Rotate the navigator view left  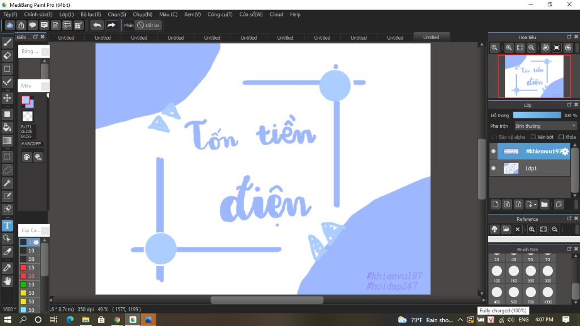[x=545, y=48]
